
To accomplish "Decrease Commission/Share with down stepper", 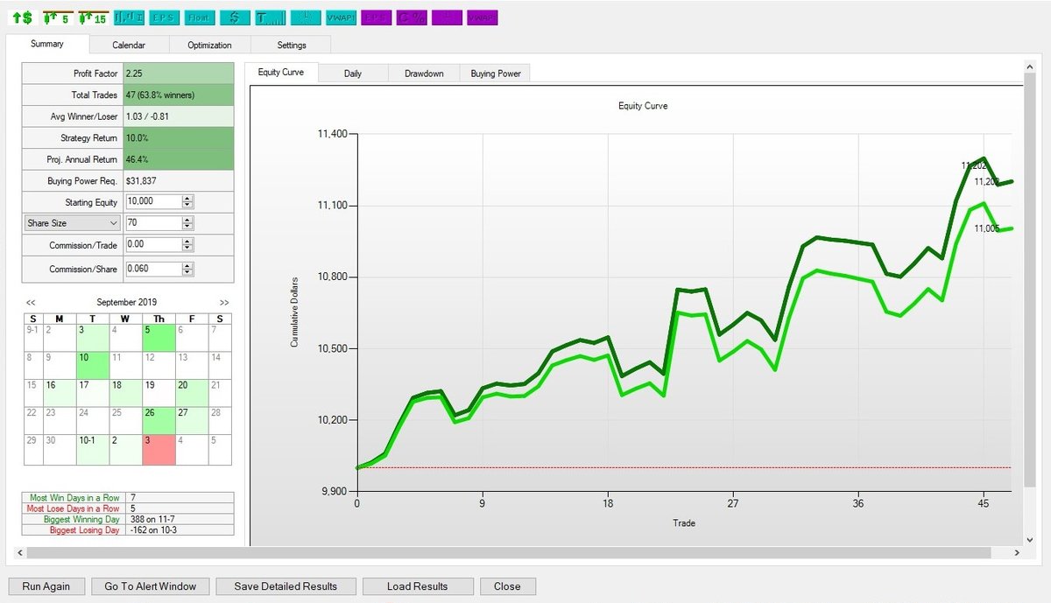I will (187, 273).
